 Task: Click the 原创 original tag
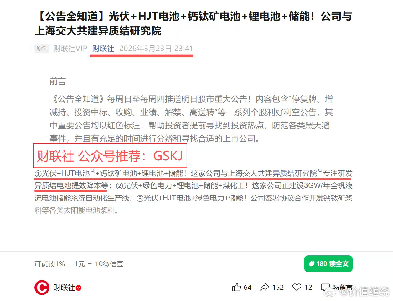[42, 49]
